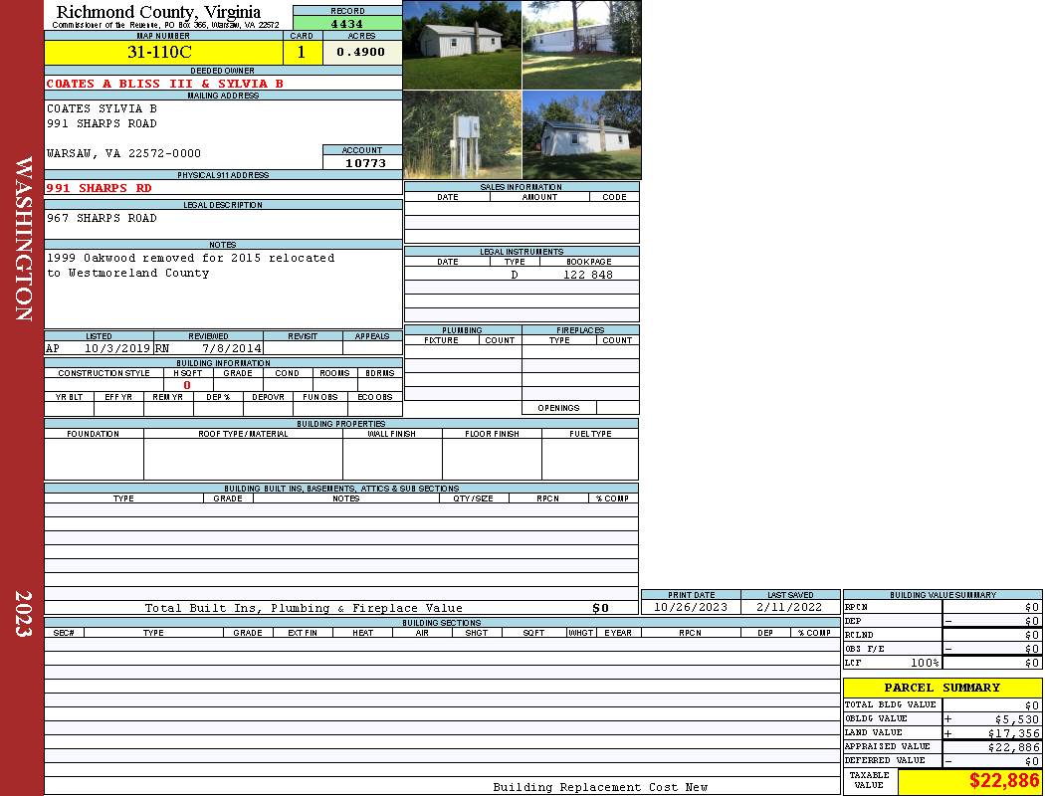Image resolution: width=1045 pixels, height=796 pixels.
Task: Click the Parcel Summary header
Action: click(x=942, y=688)
